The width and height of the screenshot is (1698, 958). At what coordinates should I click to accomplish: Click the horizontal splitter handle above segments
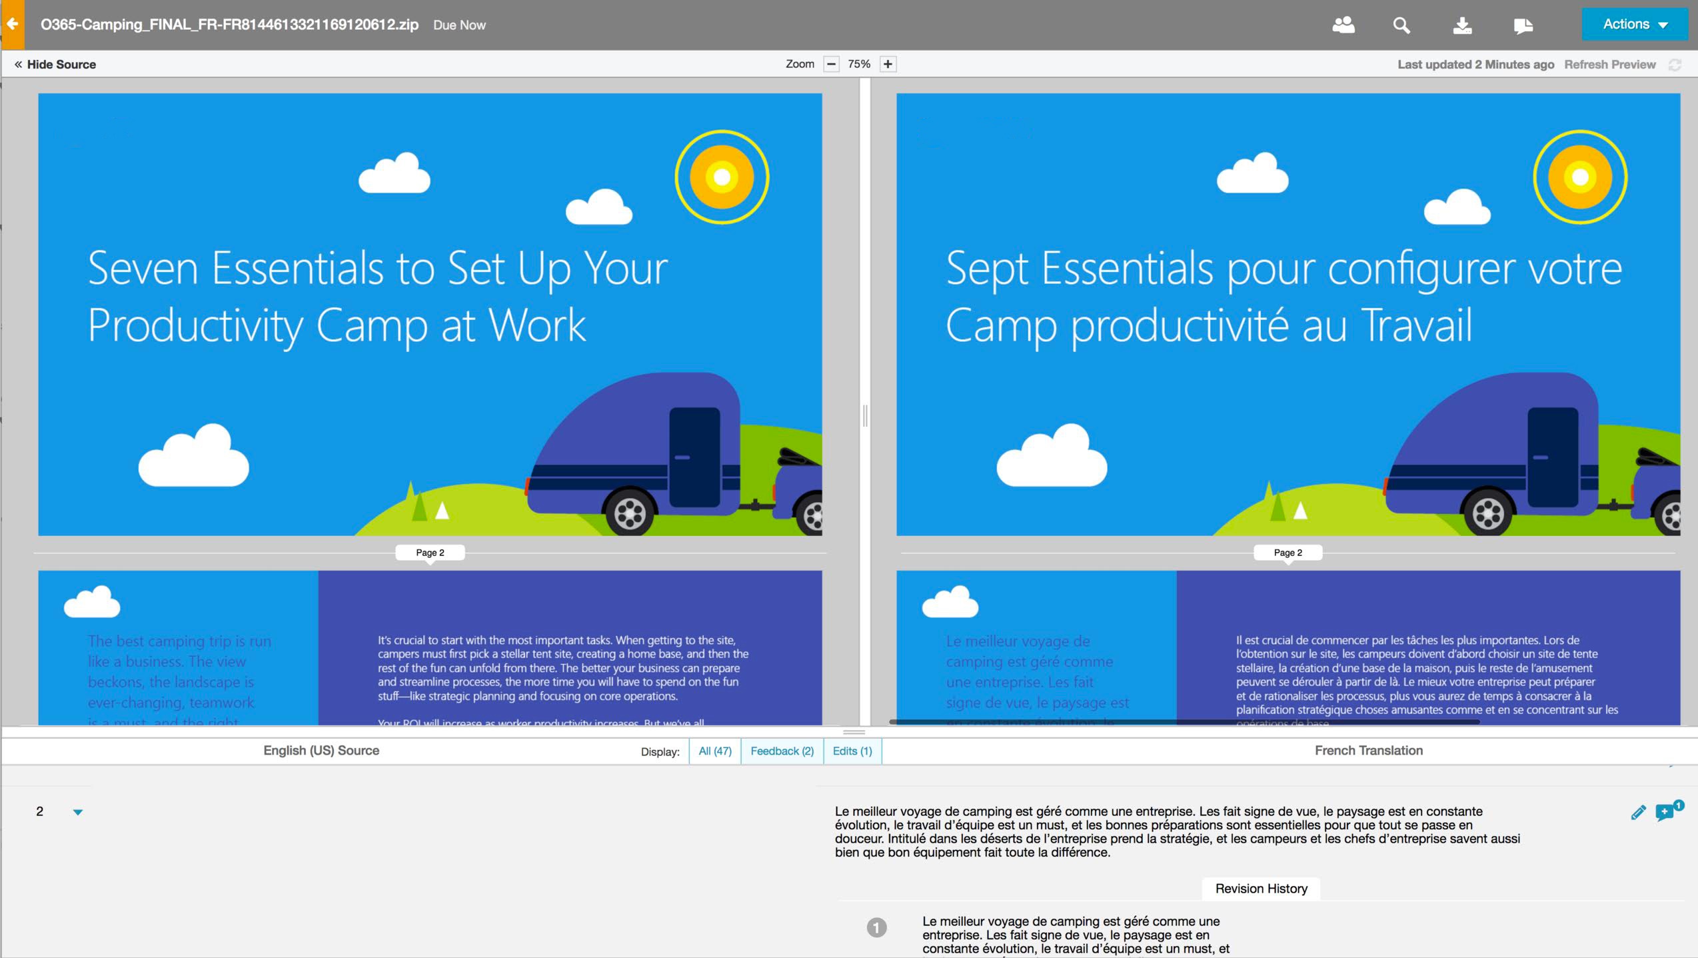tap(854, 732)
